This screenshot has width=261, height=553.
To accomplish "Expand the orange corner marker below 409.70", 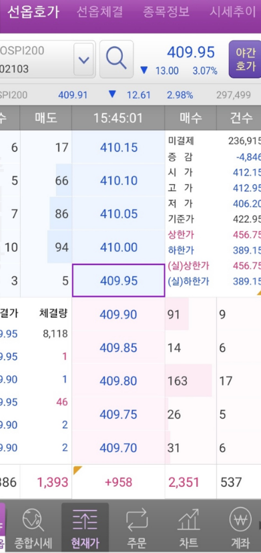I will tap(77, 470).
